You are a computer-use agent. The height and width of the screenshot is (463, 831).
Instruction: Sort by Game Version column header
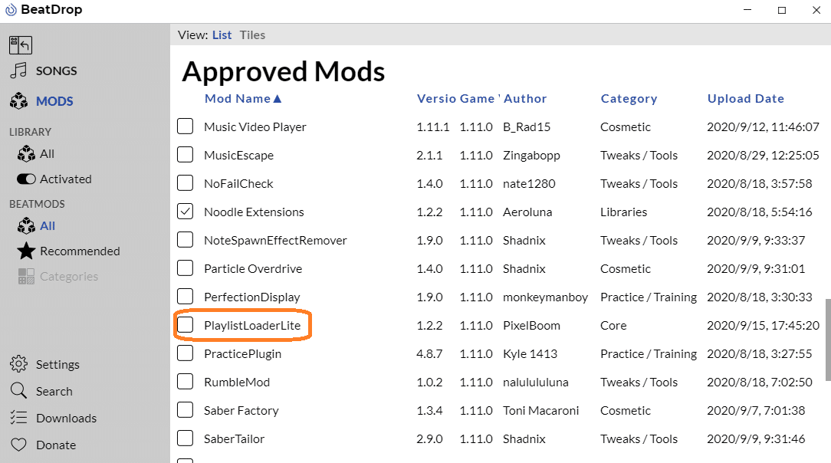point(479,99)
